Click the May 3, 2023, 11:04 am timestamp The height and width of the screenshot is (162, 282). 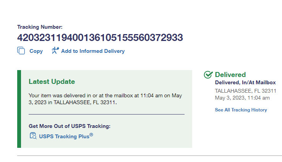(x=242, y=98)
